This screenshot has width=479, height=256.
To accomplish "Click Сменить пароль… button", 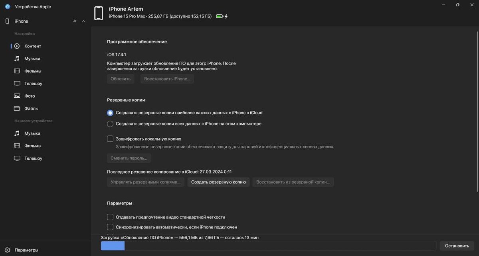I will [129, 158].
